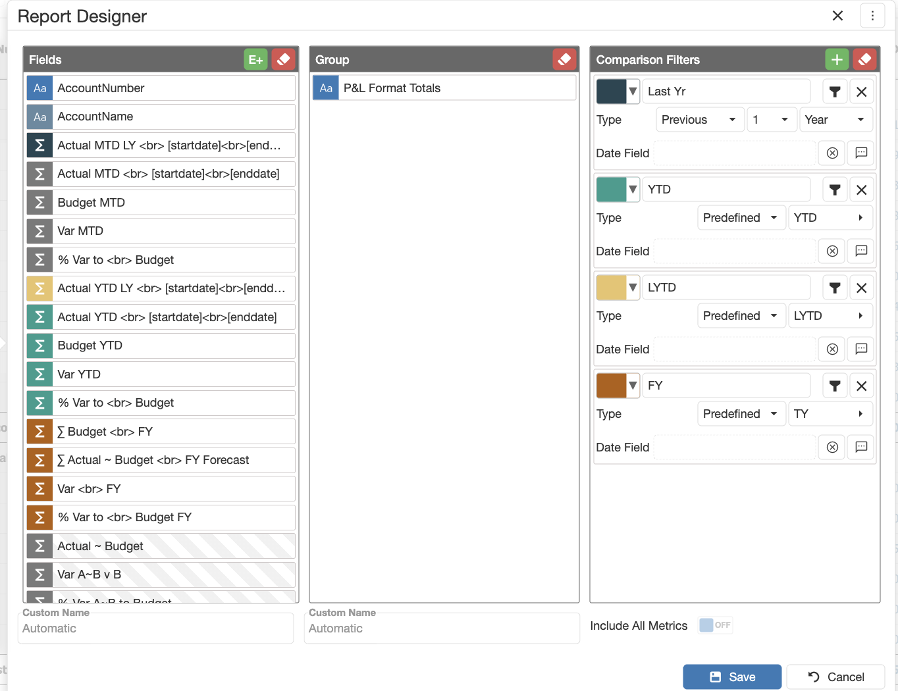This screenshot has height=691, width=898.
Task: Click the E+ add expression icon in Fields
Action: [x=255, y=59]
